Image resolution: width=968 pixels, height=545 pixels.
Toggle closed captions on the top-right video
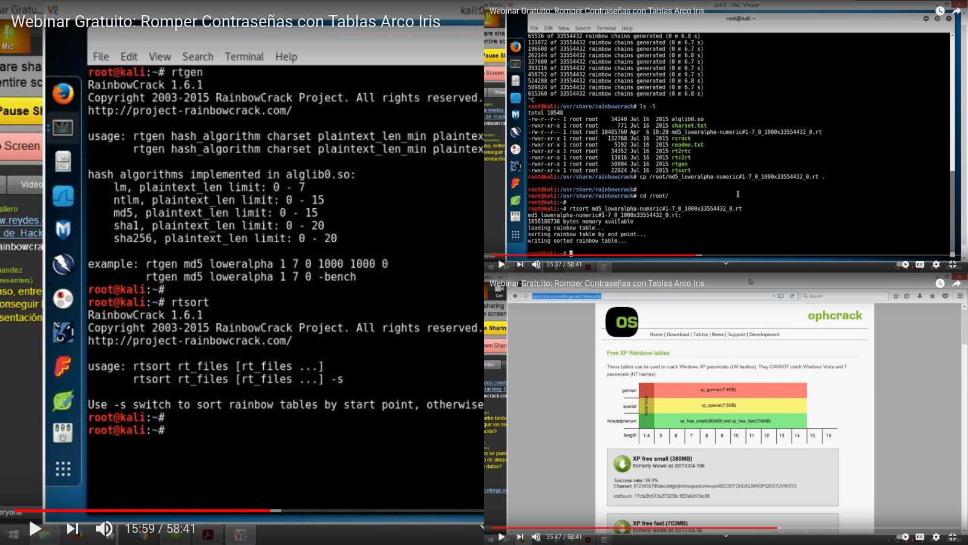(x=920, y=265)
